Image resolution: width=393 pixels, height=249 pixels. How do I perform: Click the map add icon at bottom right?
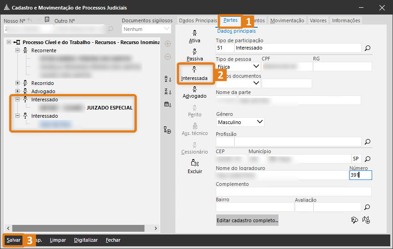click(366, 220)
